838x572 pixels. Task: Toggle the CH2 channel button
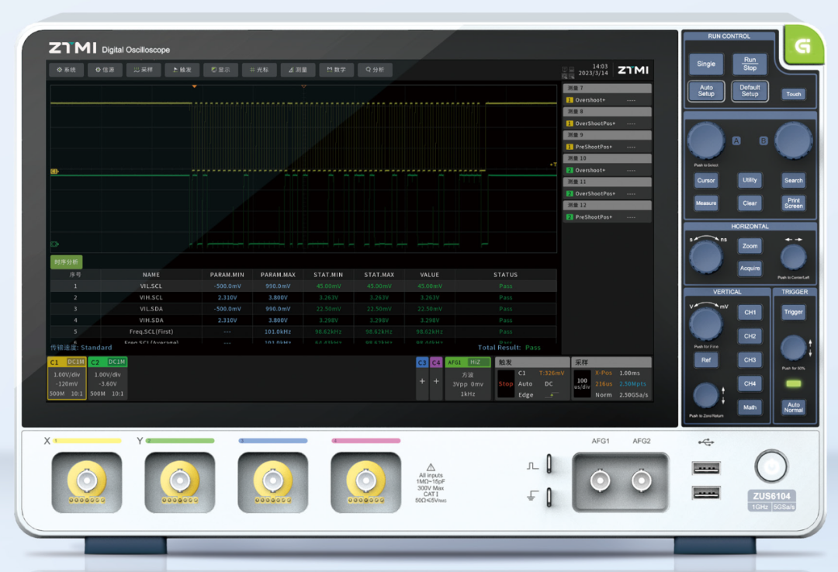(750, 336)
